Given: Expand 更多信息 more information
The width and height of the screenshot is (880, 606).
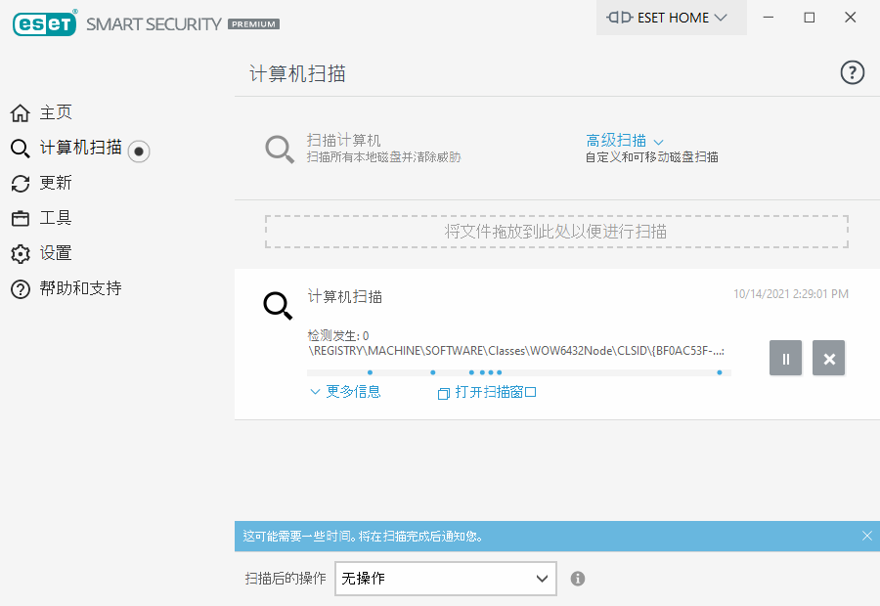Looking at the screenshot, I should (345, 392).
